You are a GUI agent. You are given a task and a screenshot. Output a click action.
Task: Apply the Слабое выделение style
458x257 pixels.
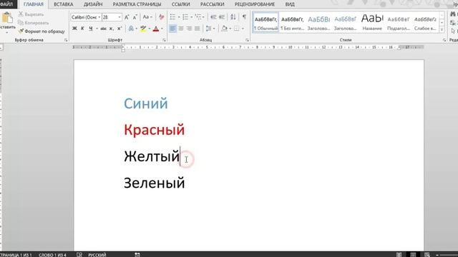coord(425,23)
